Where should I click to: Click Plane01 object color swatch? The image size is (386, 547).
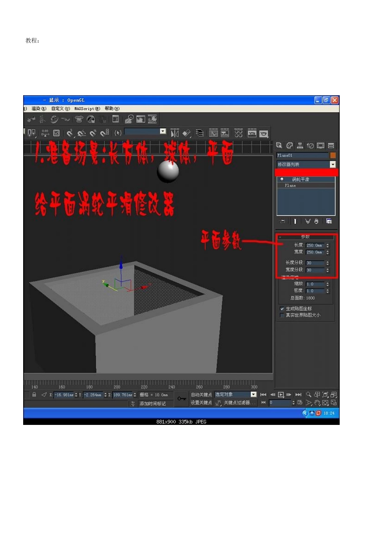tap(333, 155)
